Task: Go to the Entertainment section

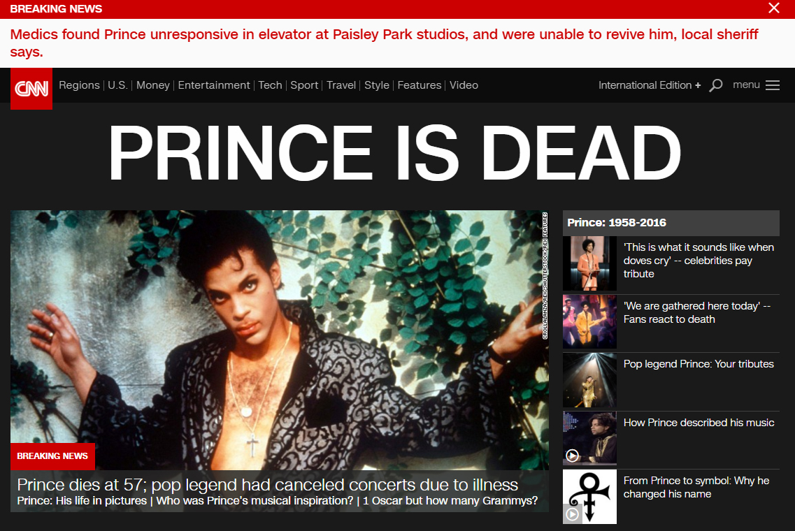Action: click(214, 85)
